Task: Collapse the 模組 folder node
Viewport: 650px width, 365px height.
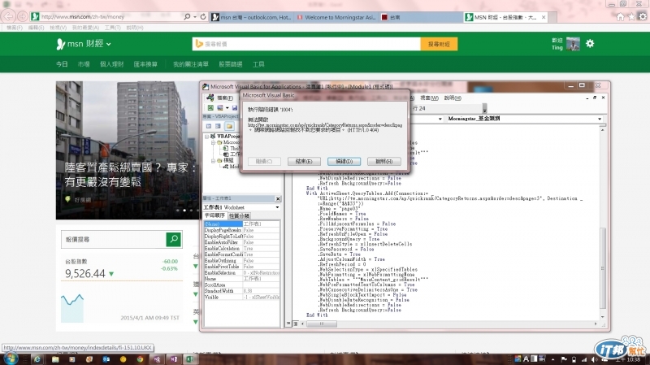Action: tap(213, 160)
